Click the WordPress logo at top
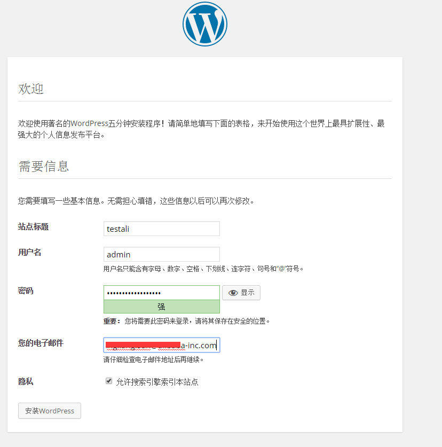This screenshot has width=442, height=447. click(204, 24)
